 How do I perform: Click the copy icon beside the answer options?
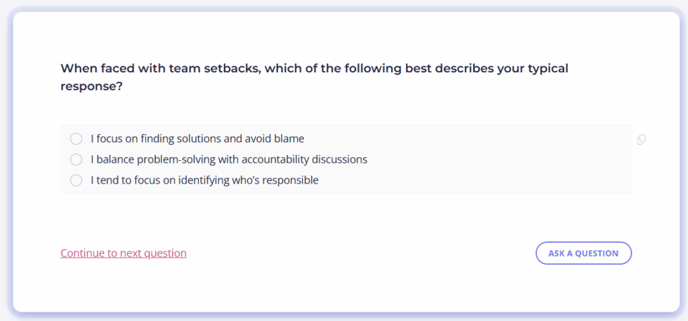(x=641, y=139)
